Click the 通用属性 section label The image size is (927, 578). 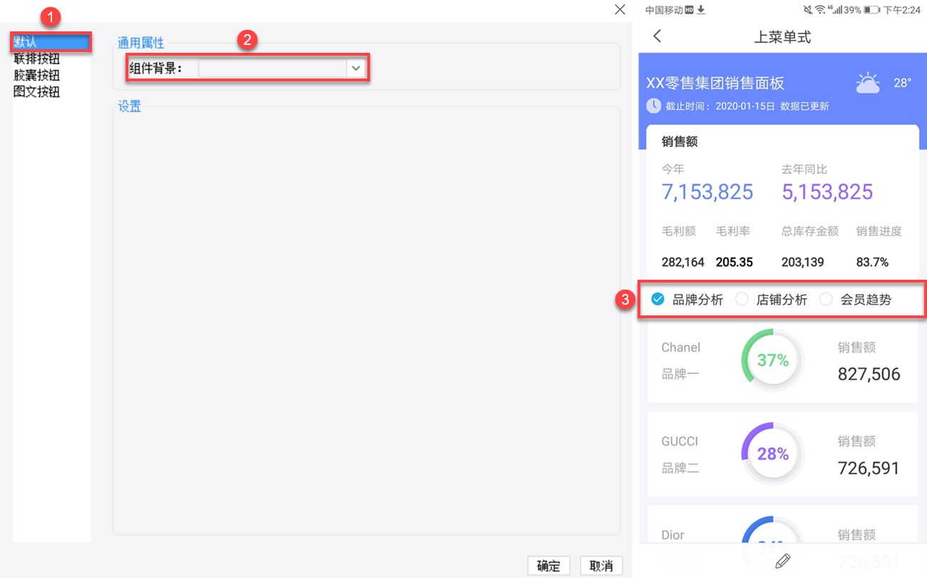tap(140, 44)
